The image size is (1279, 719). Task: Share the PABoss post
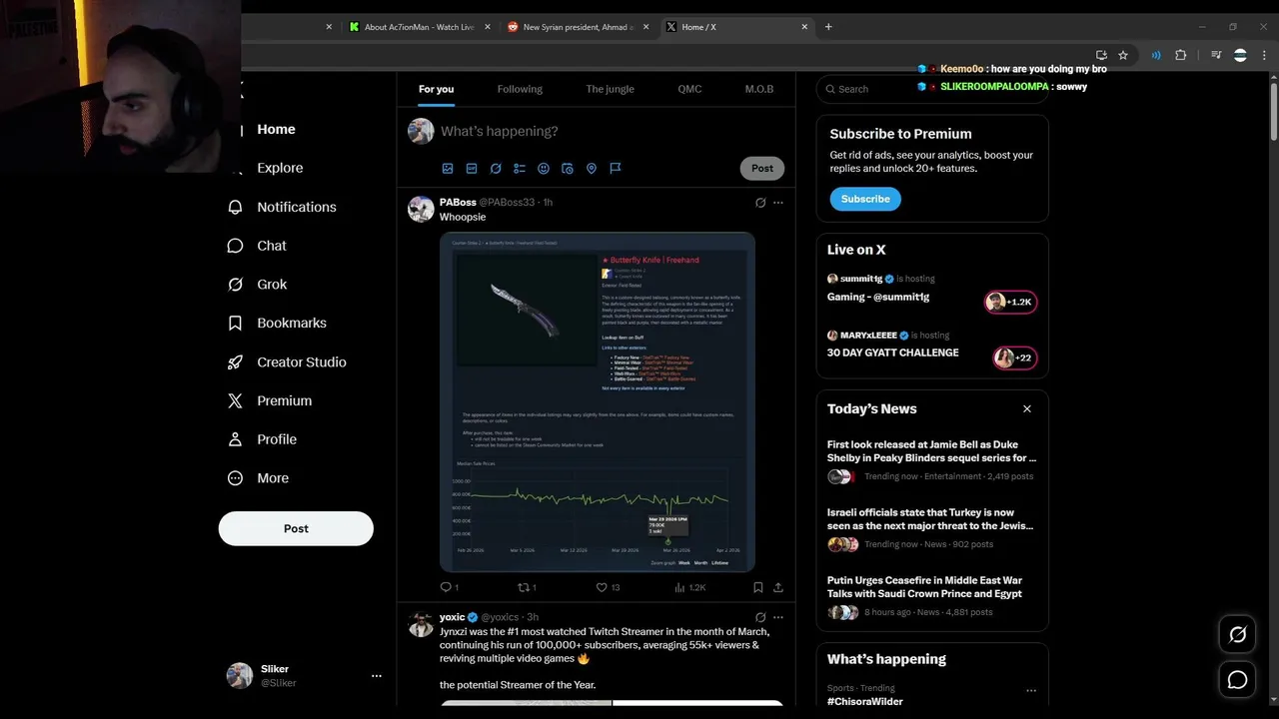[x=778, y=587]
